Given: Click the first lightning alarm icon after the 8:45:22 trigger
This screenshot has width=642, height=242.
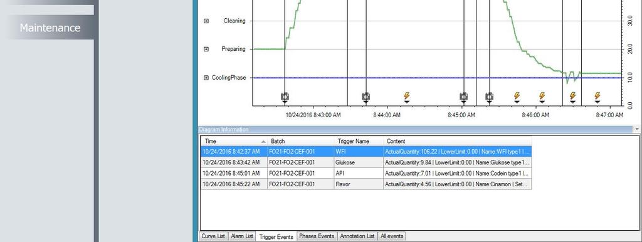Looking at the screenshot, I should [x=517, y=96].
